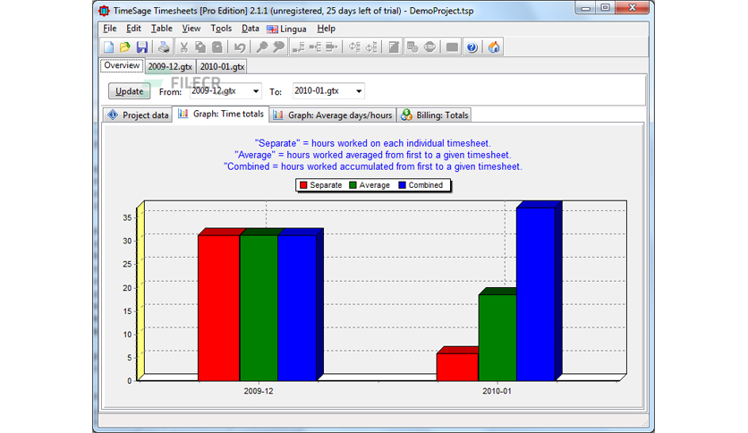Click the toolbar icon left of Stop
This screenshot has width=748, height=433.
412,47
